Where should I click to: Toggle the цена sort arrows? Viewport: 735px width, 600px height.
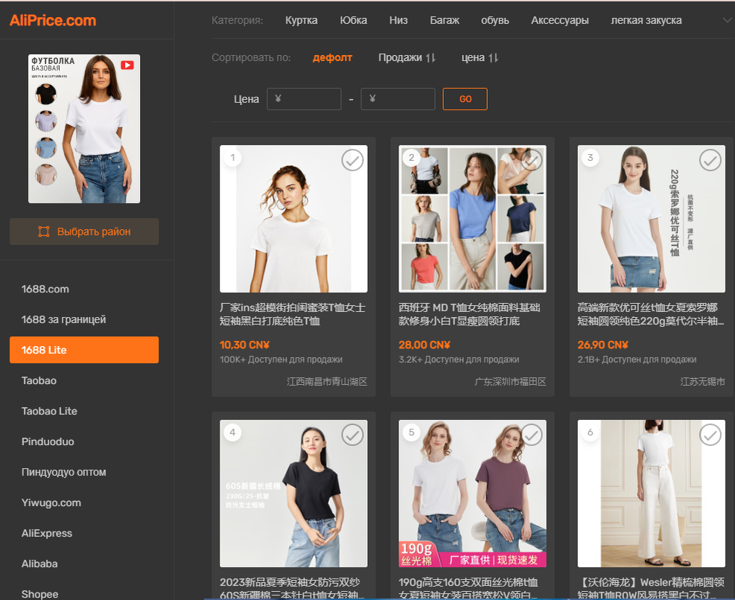click(x=494, y=57)
